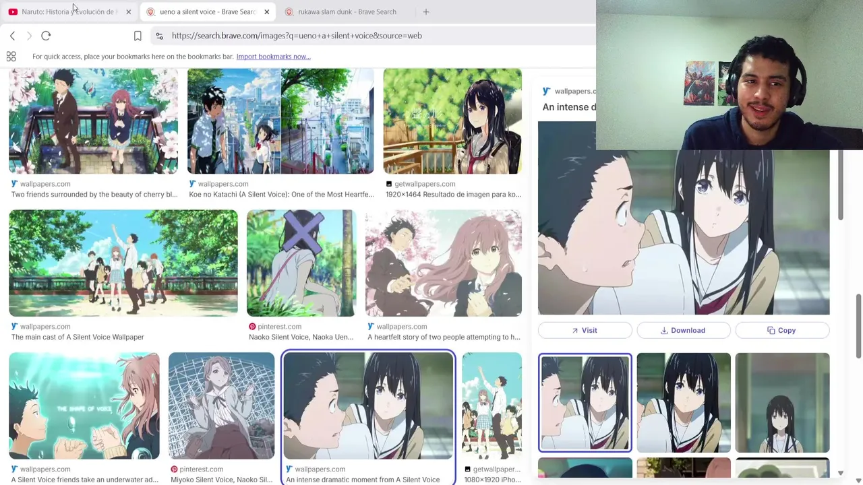Viewport: 863px width, 485px height.
Task: Click 'An intense dramatic moment' caption text
Action: pyautogui.click(x=363, y=480)
